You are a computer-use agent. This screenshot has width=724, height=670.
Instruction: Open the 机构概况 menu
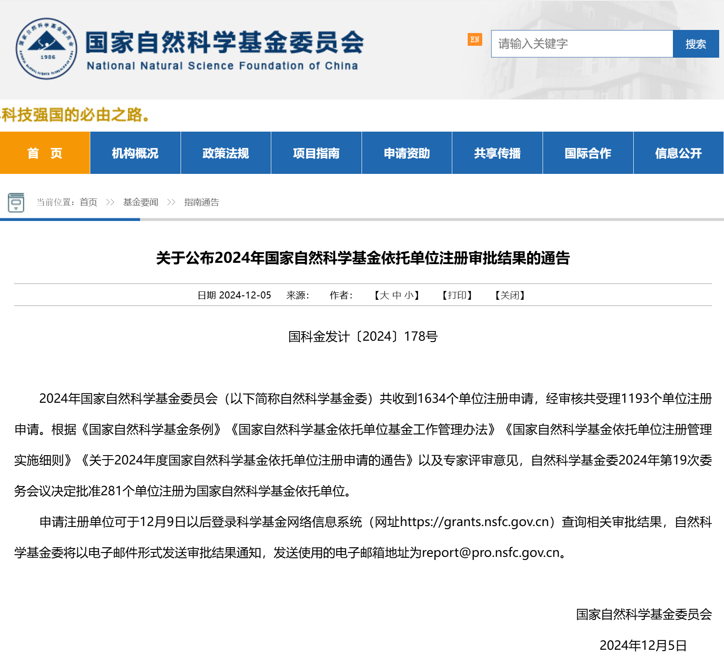coord(135,153)
